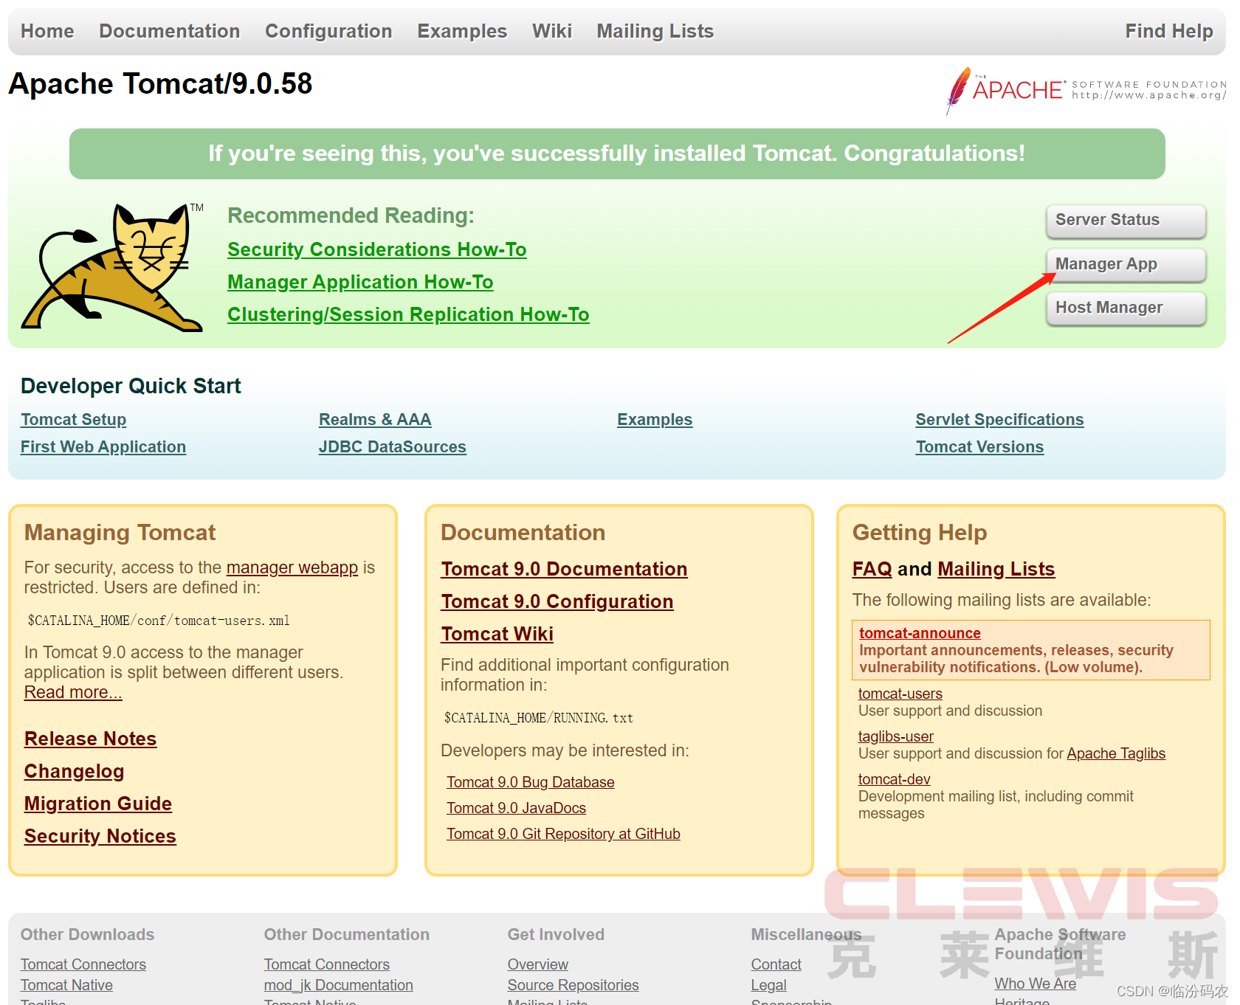Open Migration Guide link
The image size is (1240, 1005).
[x=98, y=804]
